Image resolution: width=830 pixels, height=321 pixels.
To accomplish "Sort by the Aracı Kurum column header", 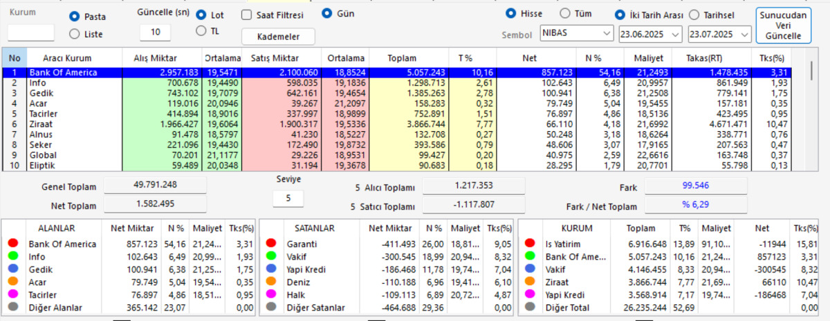I will pyautogui.click(x=67, y=58).
